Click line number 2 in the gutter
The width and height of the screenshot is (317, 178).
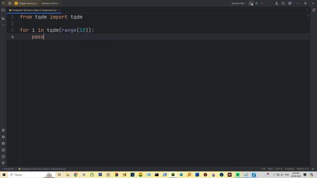(x=12, y=24)
